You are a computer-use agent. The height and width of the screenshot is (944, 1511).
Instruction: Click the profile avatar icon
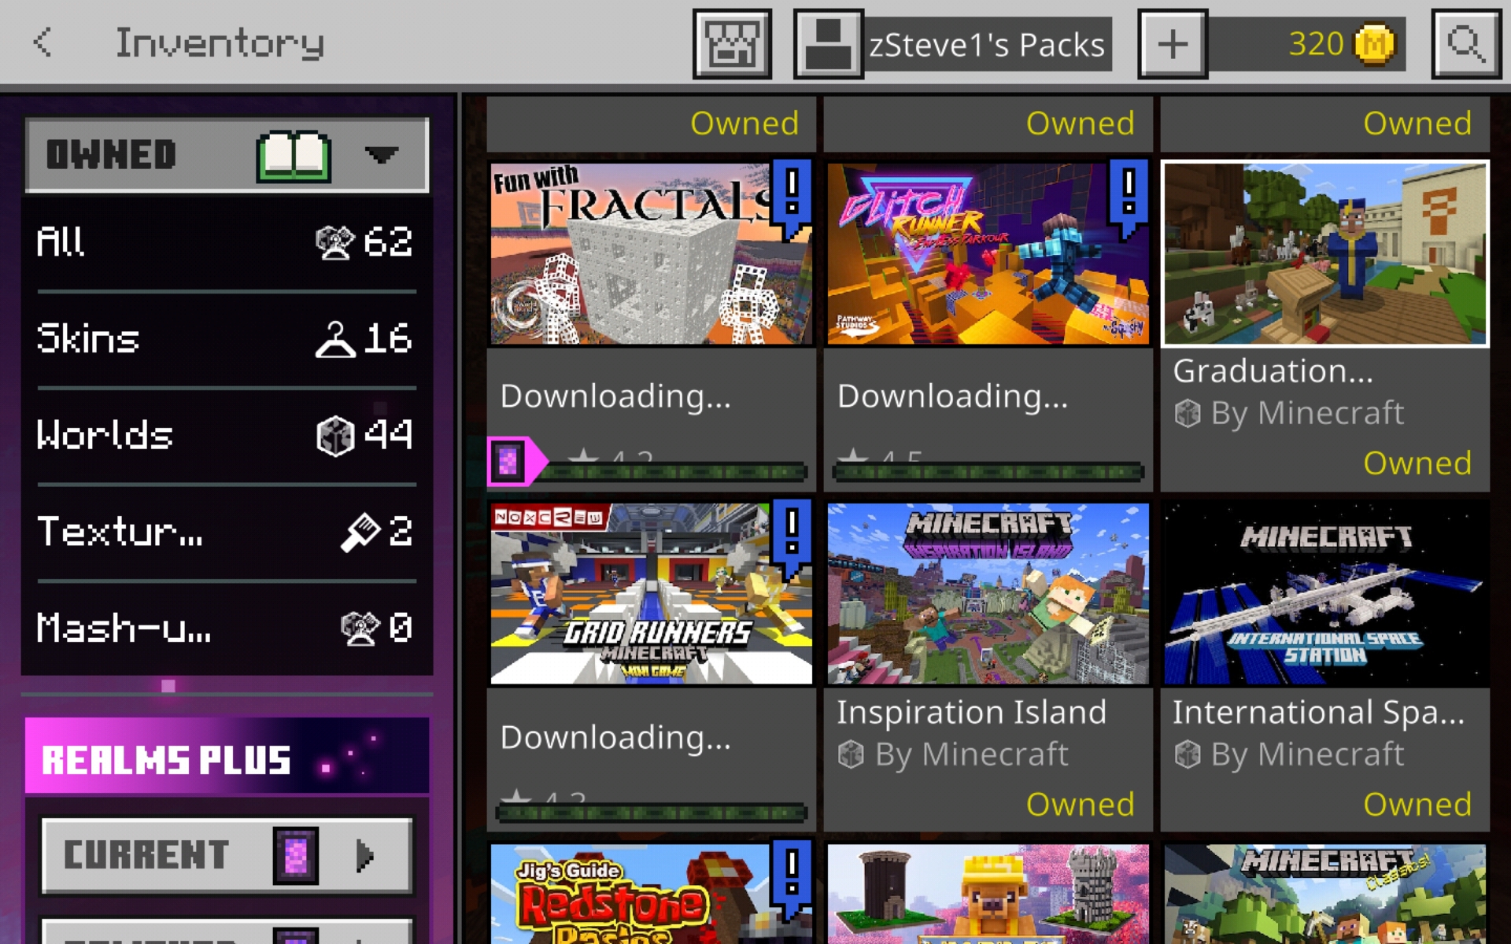point(828,44)
